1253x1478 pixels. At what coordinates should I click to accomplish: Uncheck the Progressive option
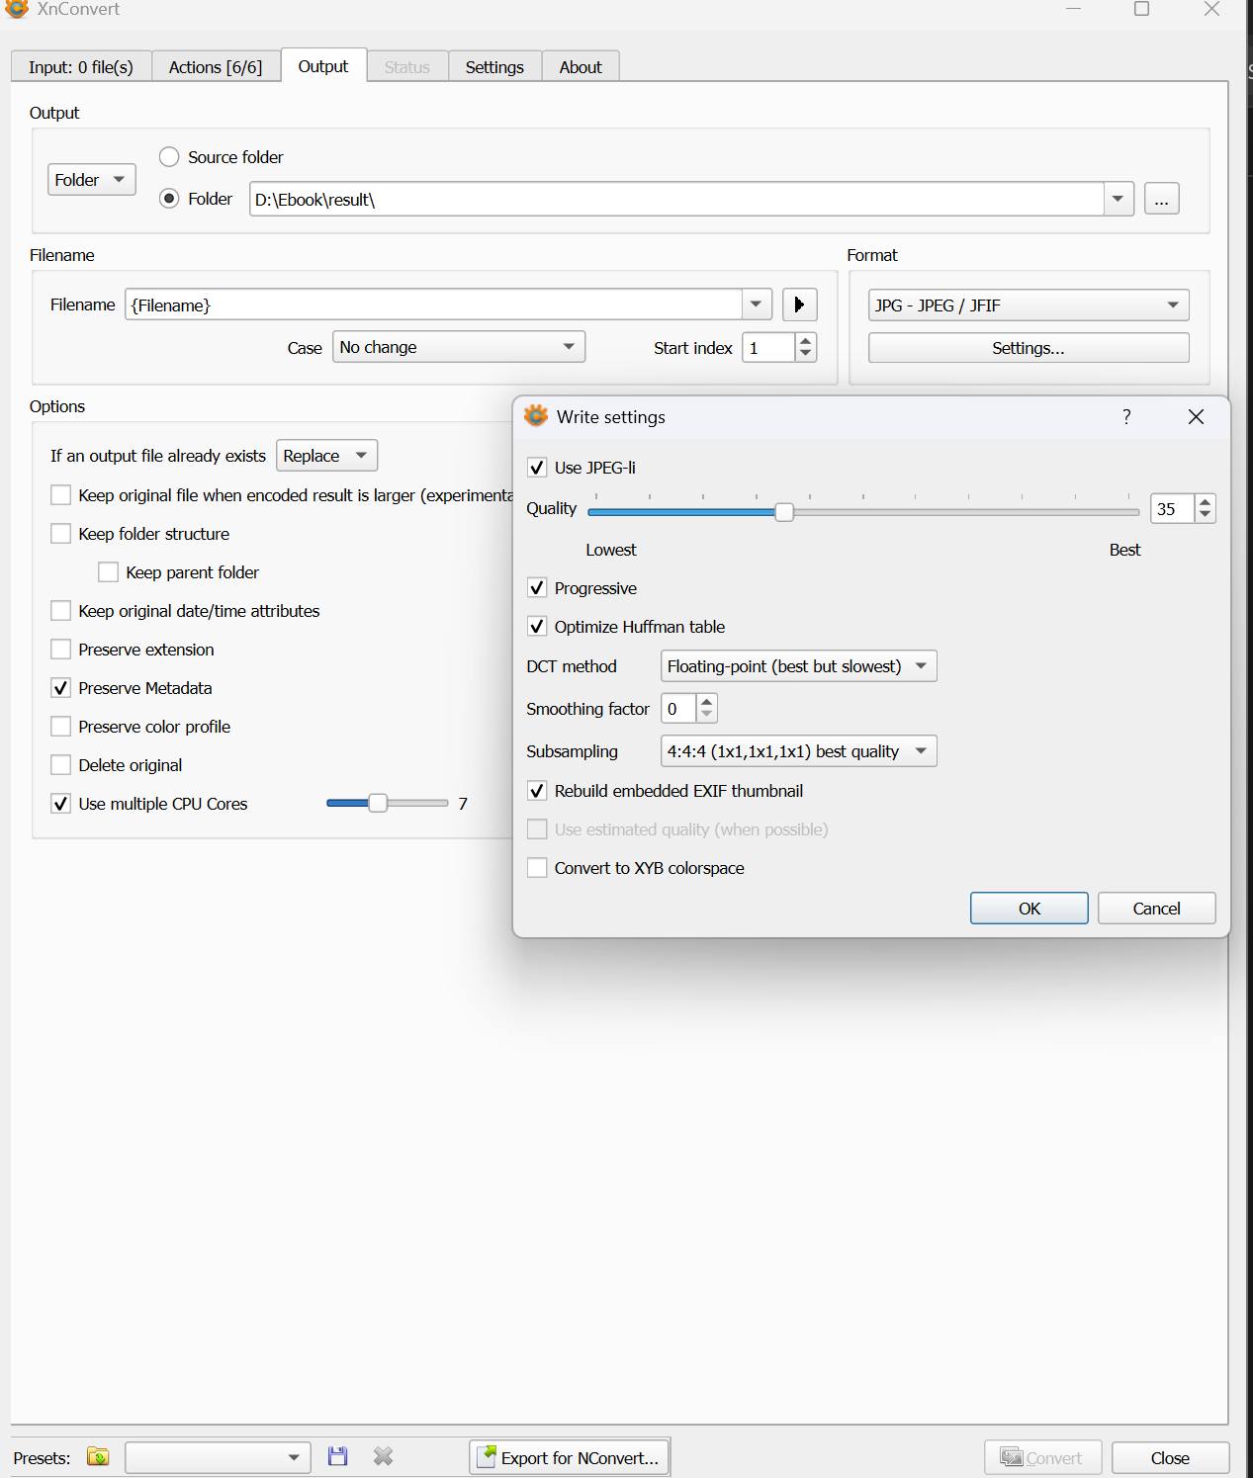tap(537, 588)
